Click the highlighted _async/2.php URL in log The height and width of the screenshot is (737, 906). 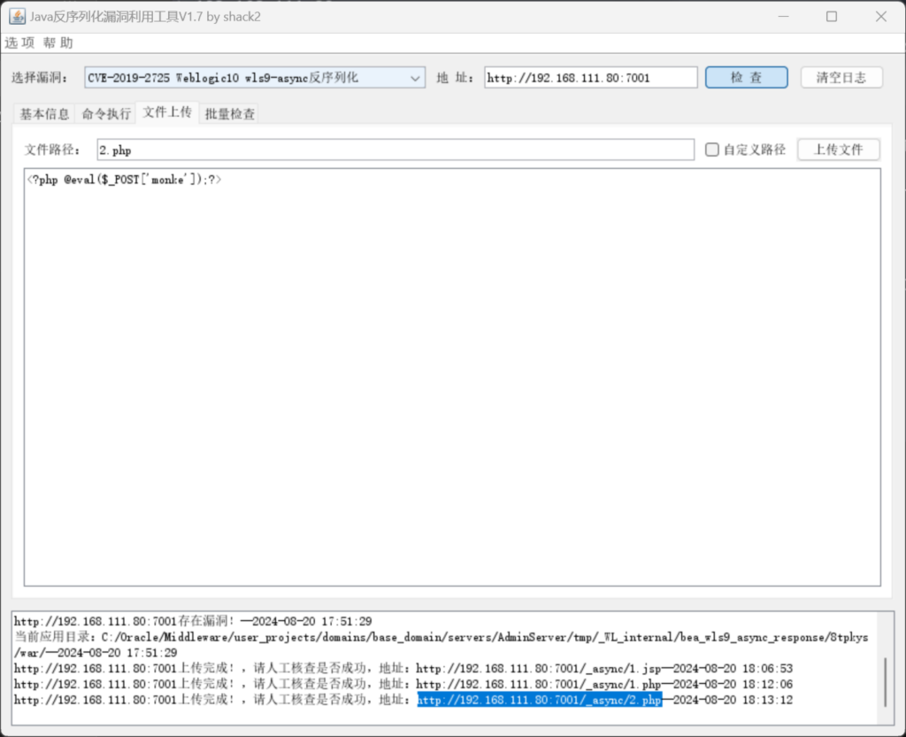[x=540, y=700]
